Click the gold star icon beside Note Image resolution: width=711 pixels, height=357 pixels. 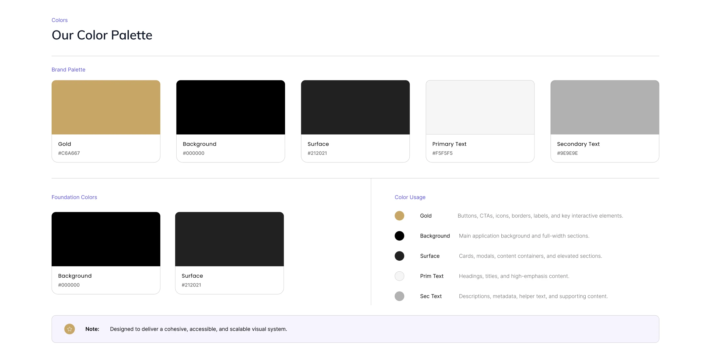point(69,329)
